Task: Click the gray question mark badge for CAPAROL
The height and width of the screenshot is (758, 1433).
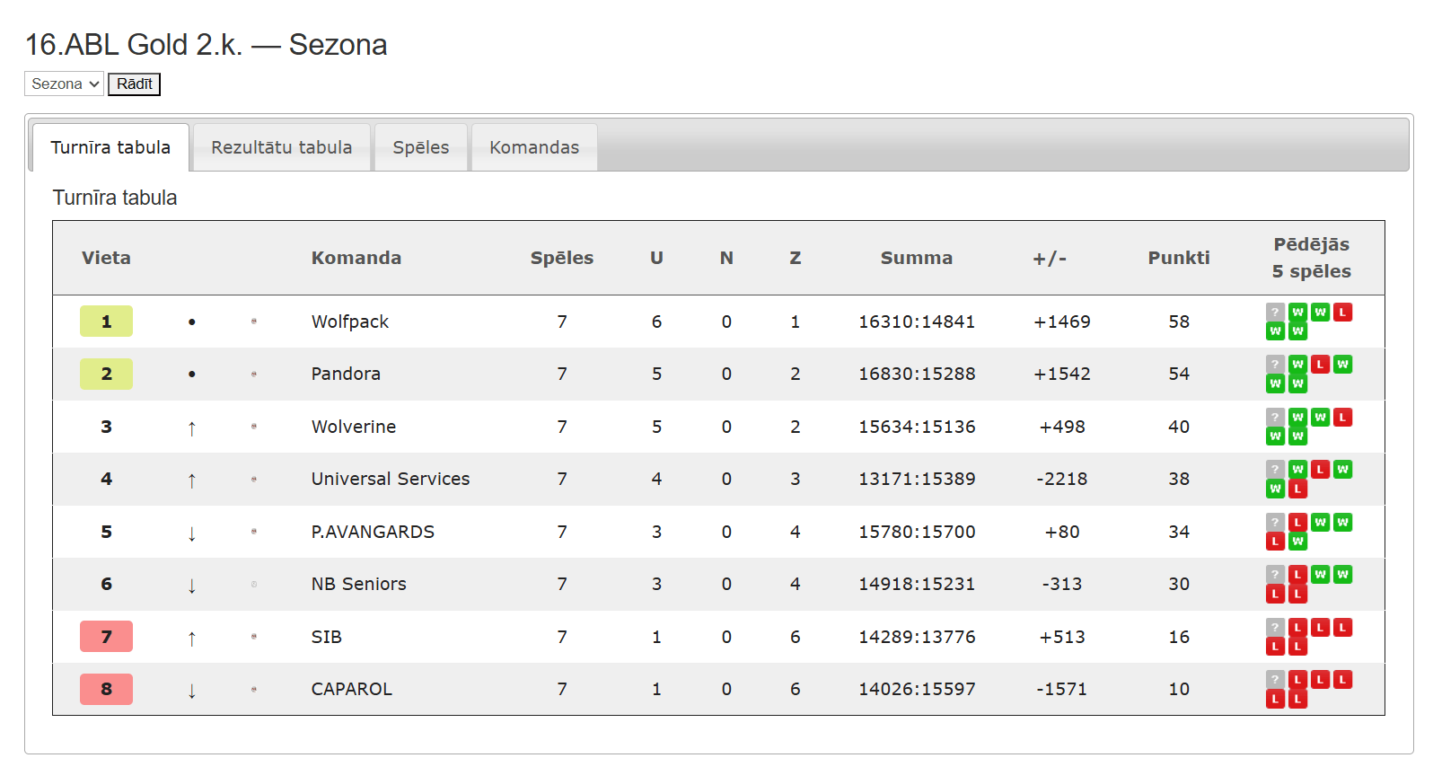Action: pyautogui.click(x=1275, y=680)
